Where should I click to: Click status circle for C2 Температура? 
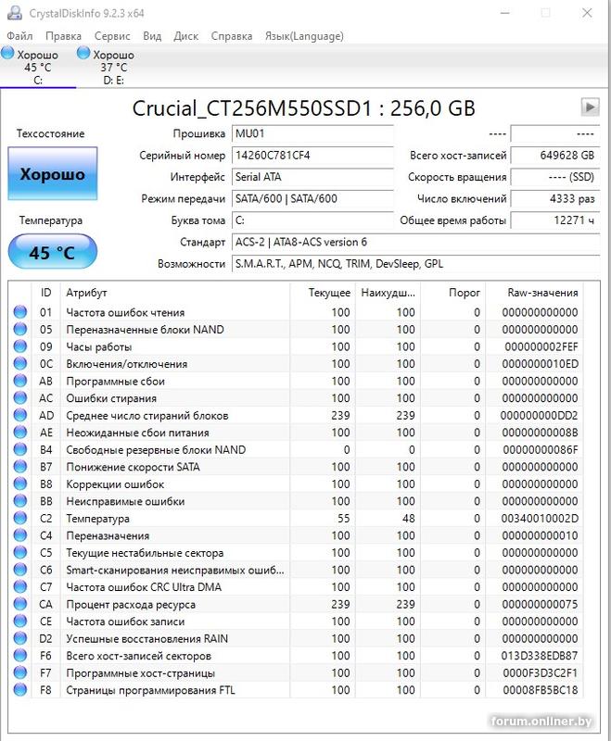20,518
